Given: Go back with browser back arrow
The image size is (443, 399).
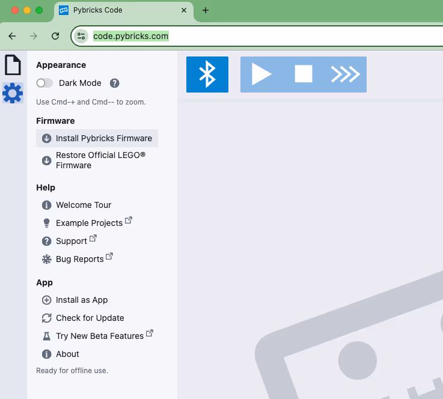Looking at the screenshot, I should [x=12, y=36].
